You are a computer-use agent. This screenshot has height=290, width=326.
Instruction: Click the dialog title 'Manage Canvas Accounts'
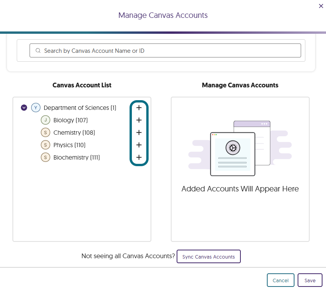click(x=163, y=15)
